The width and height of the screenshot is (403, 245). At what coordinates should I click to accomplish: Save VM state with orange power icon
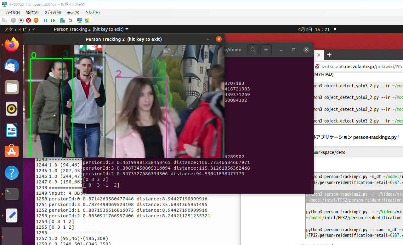36,20
